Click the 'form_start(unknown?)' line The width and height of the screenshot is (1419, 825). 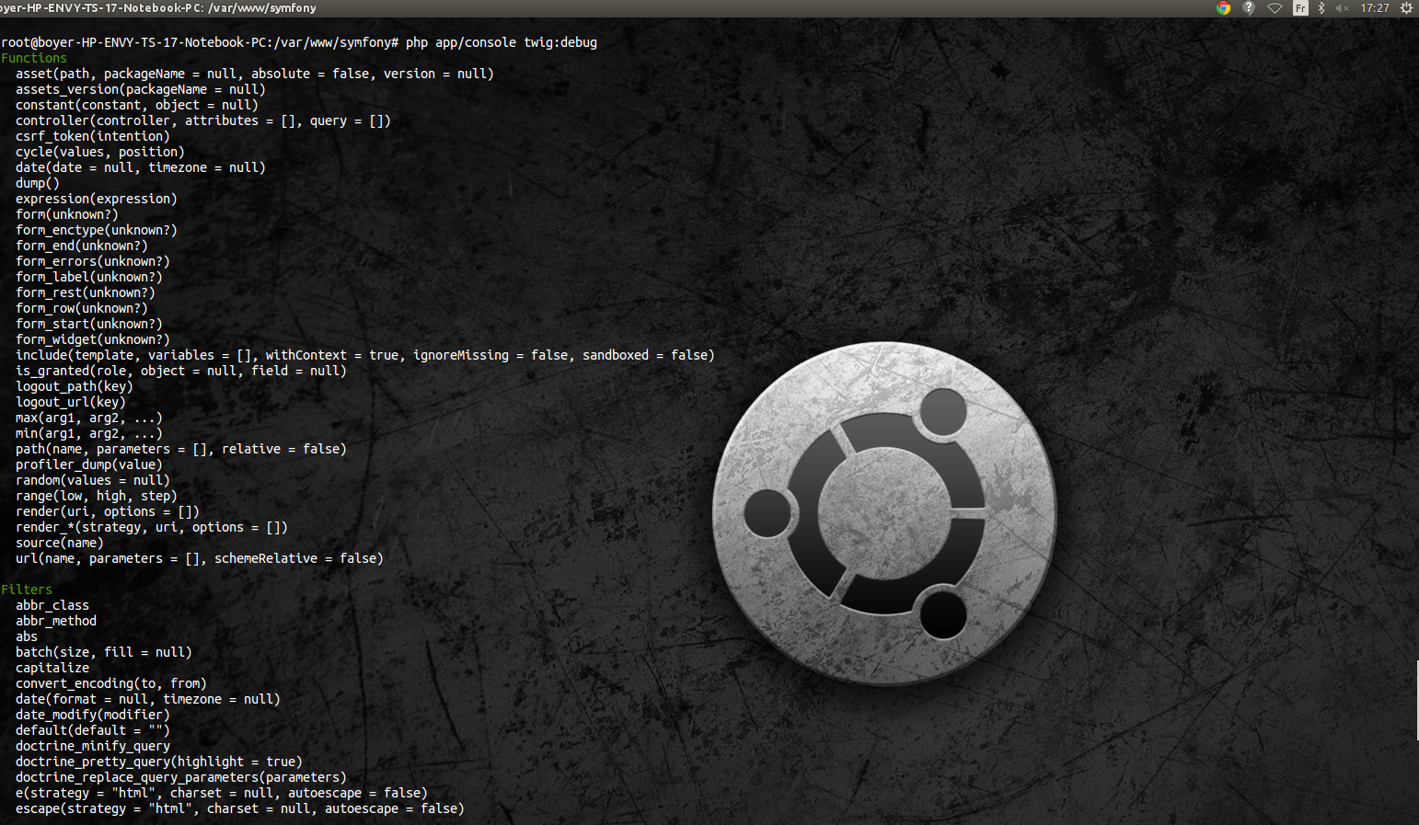pyautogui.click(x=89, y=324)
